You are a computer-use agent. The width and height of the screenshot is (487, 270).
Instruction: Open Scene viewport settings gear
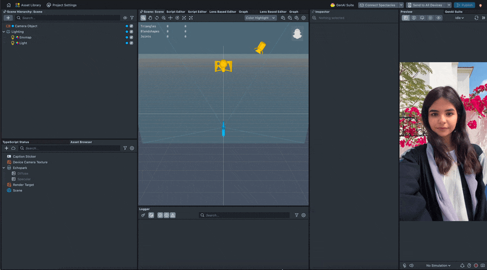coord(303,18)
